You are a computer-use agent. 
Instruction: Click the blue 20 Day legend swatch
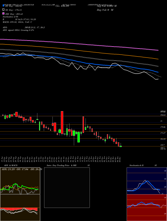[3, 6]
